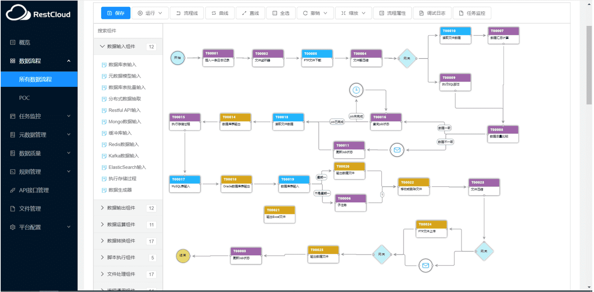Open POC in sidebar

[x=39, y=98]
